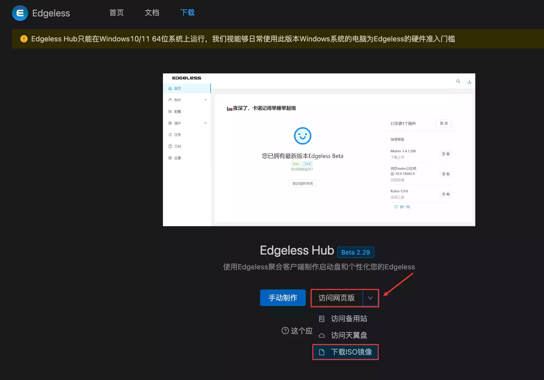Click the smiley face status icon
Image resolution: width=544 pixels, height=380 pixels.
[302, 136]
